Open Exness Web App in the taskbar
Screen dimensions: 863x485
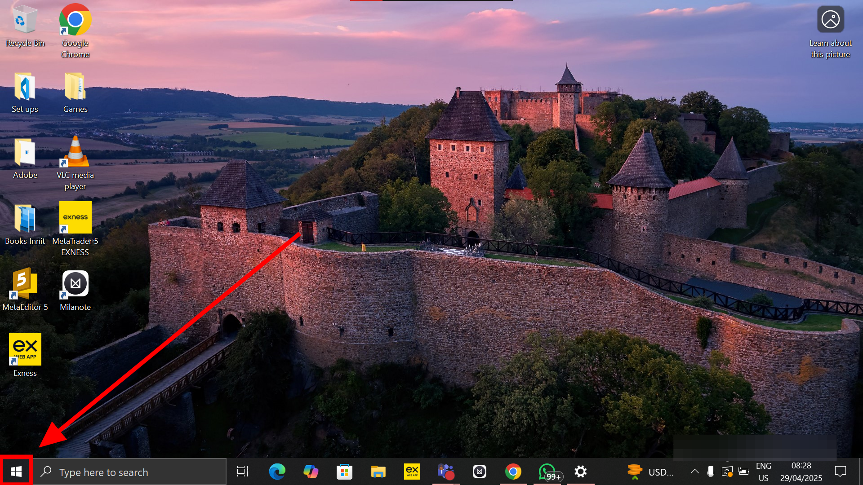coord(412,472)
